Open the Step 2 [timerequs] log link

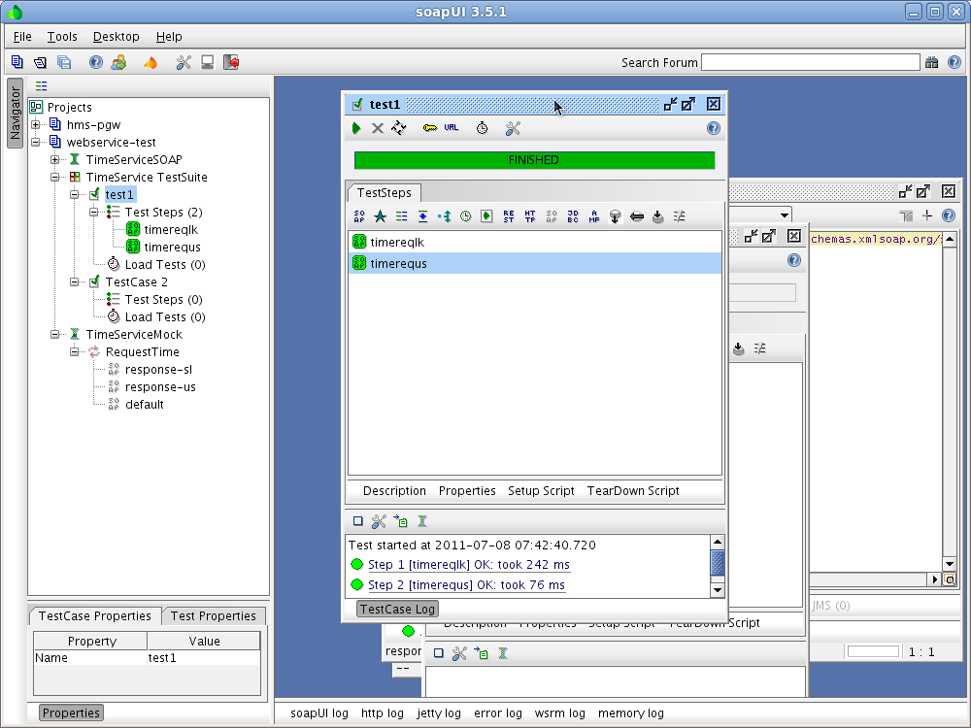pos(466,585)
